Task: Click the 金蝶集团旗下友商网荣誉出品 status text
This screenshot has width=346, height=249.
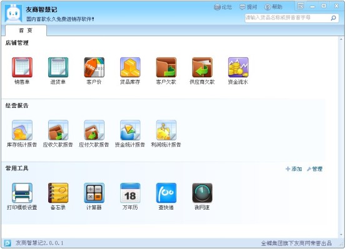Action: 297,243
